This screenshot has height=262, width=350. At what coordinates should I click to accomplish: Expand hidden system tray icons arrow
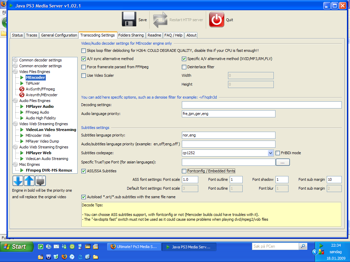tap(315, 252)
